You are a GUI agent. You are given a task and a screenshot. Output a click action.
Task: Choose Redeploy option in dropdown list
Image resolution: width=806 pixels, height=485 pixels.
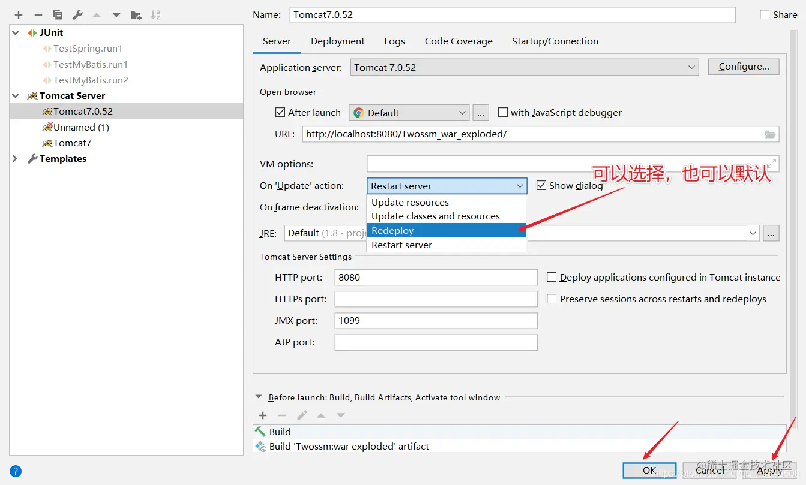[447, 231]
